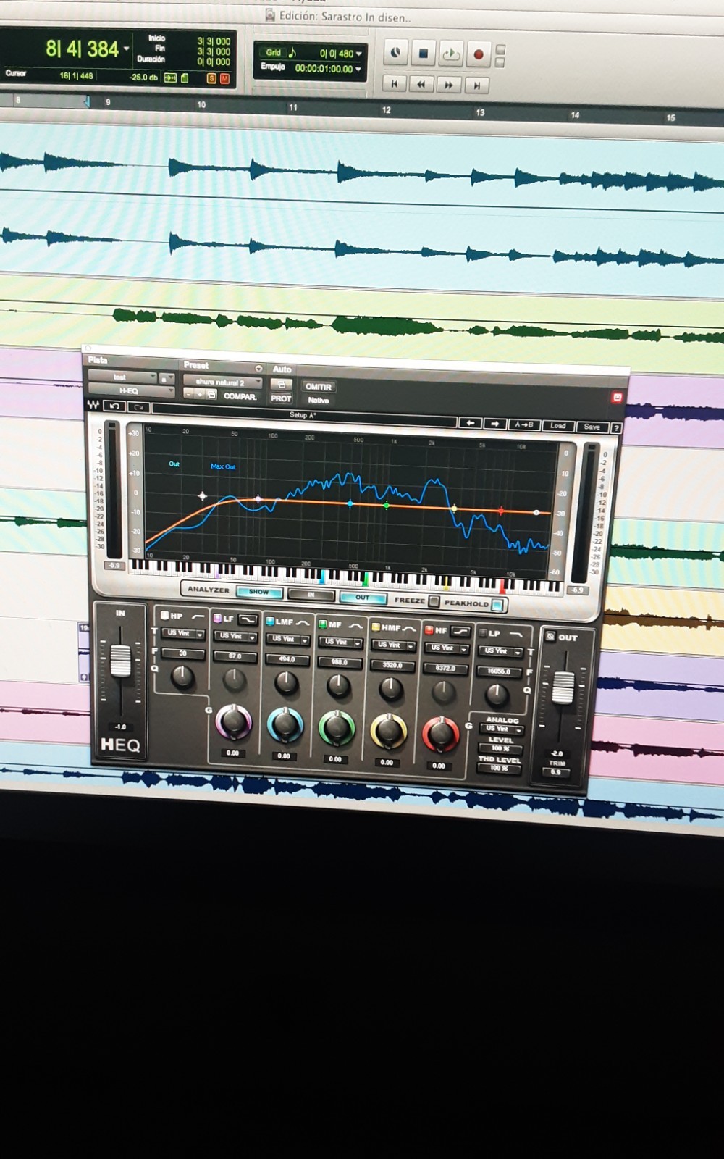Click the Save preset button
The width and height of the screenshot is (724, 1159).
[x=592, y=427]
